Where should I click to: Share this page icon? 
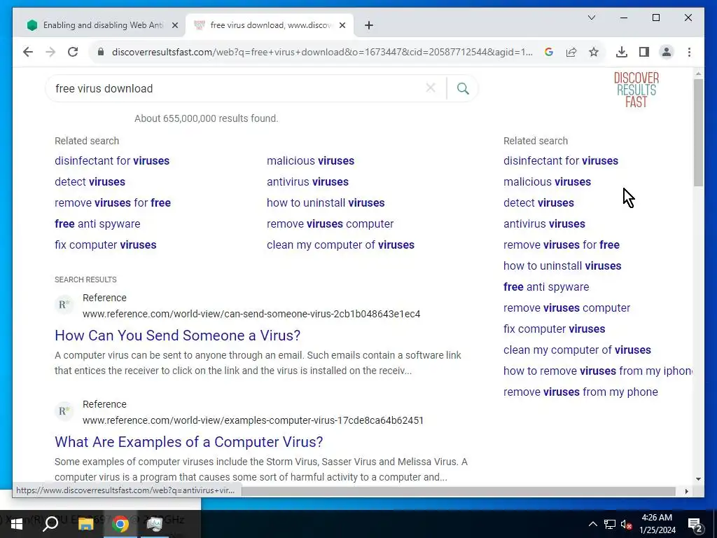[x=571, y=52]
